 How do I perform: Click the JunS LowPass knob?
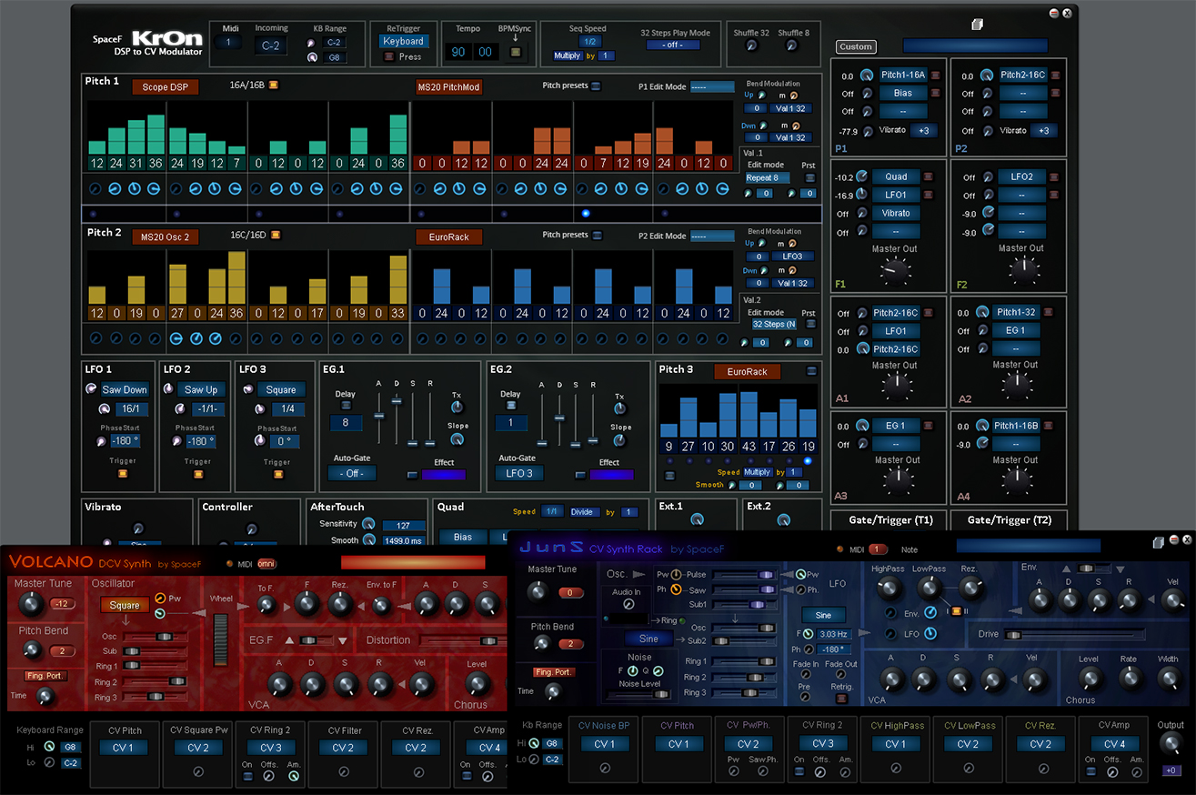click(930, 590)
